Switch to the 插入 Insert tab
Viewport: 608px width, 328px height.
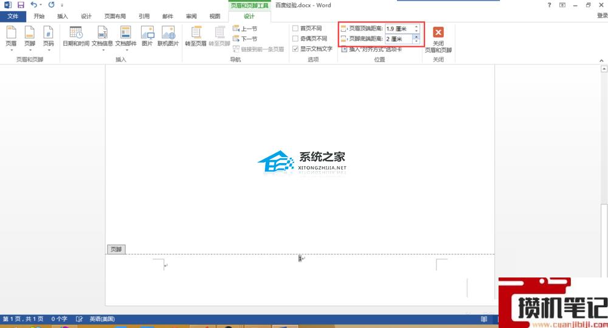click(63, 16)
